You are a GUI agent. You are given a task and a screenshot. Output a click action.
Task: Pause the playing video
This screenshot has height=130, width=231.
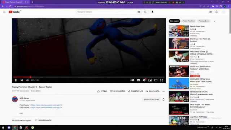(x=16, y=80)
